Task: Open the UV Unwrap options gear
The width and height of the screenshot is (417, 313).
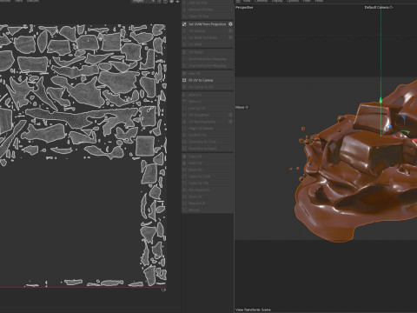Action: 230,30
